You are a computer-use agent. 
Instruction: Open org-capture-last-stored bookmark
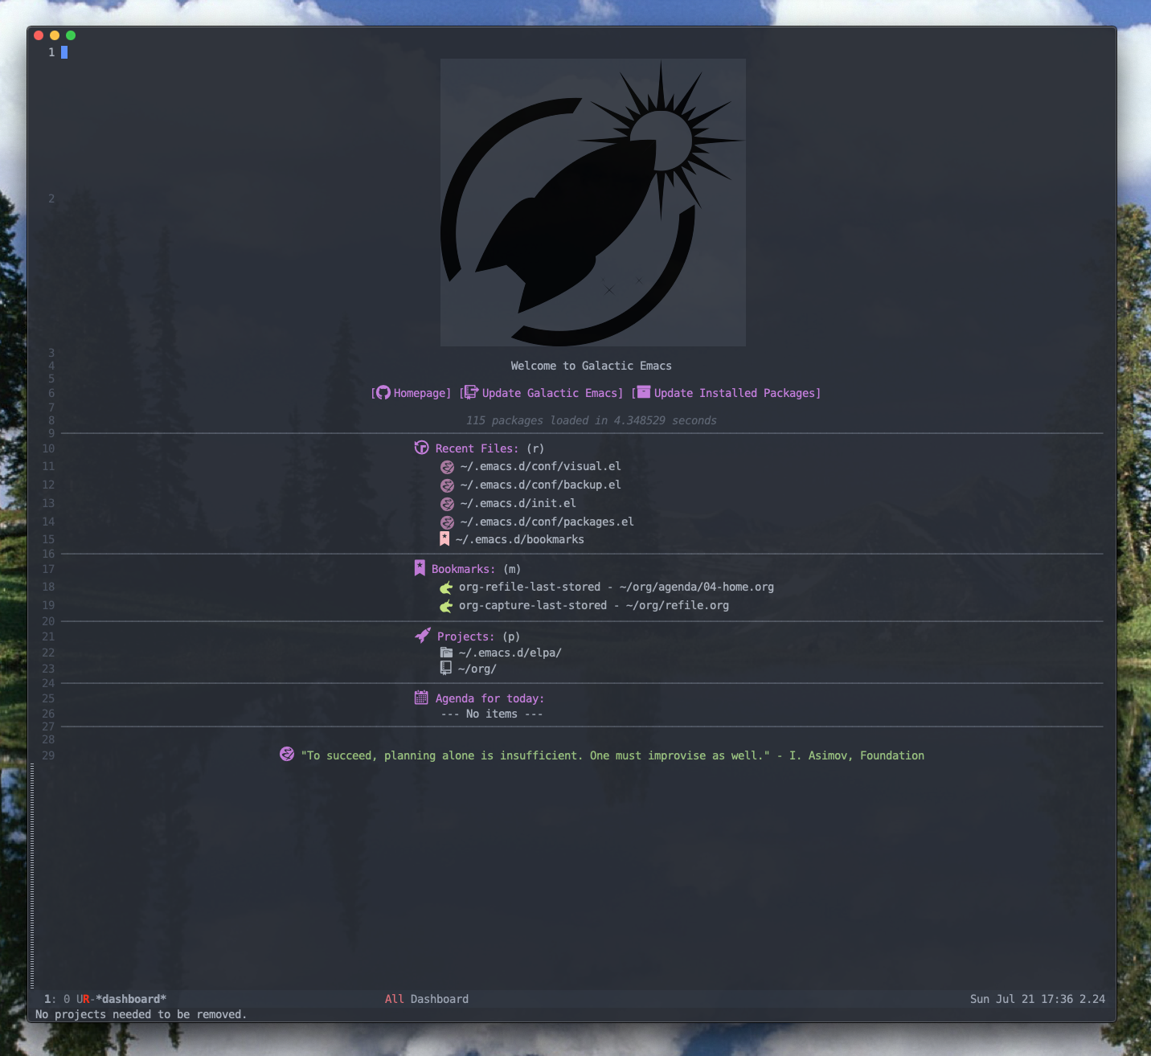click(x=593, y=605)
